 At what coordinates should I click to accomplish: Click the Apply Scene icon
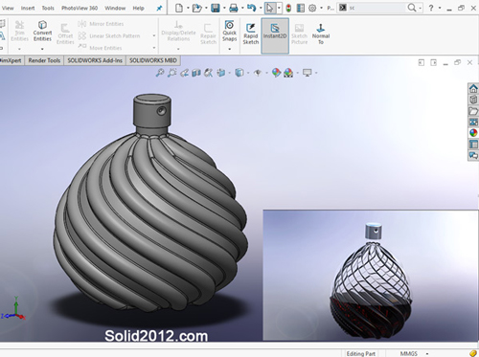pyautogui.click(x=288, y=73)
